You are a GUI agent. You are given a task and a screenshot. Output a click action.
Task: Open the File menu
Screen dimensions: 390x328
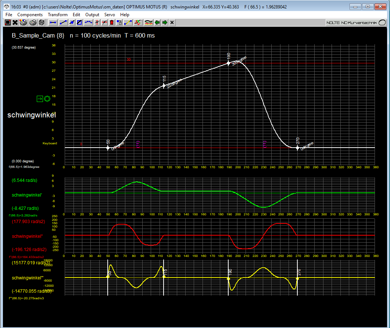[9, 14]
